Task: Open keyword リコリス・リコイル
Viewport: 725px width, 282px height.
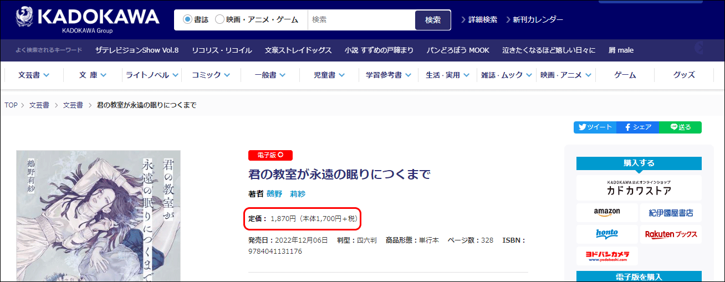Action: coord(222,50)
